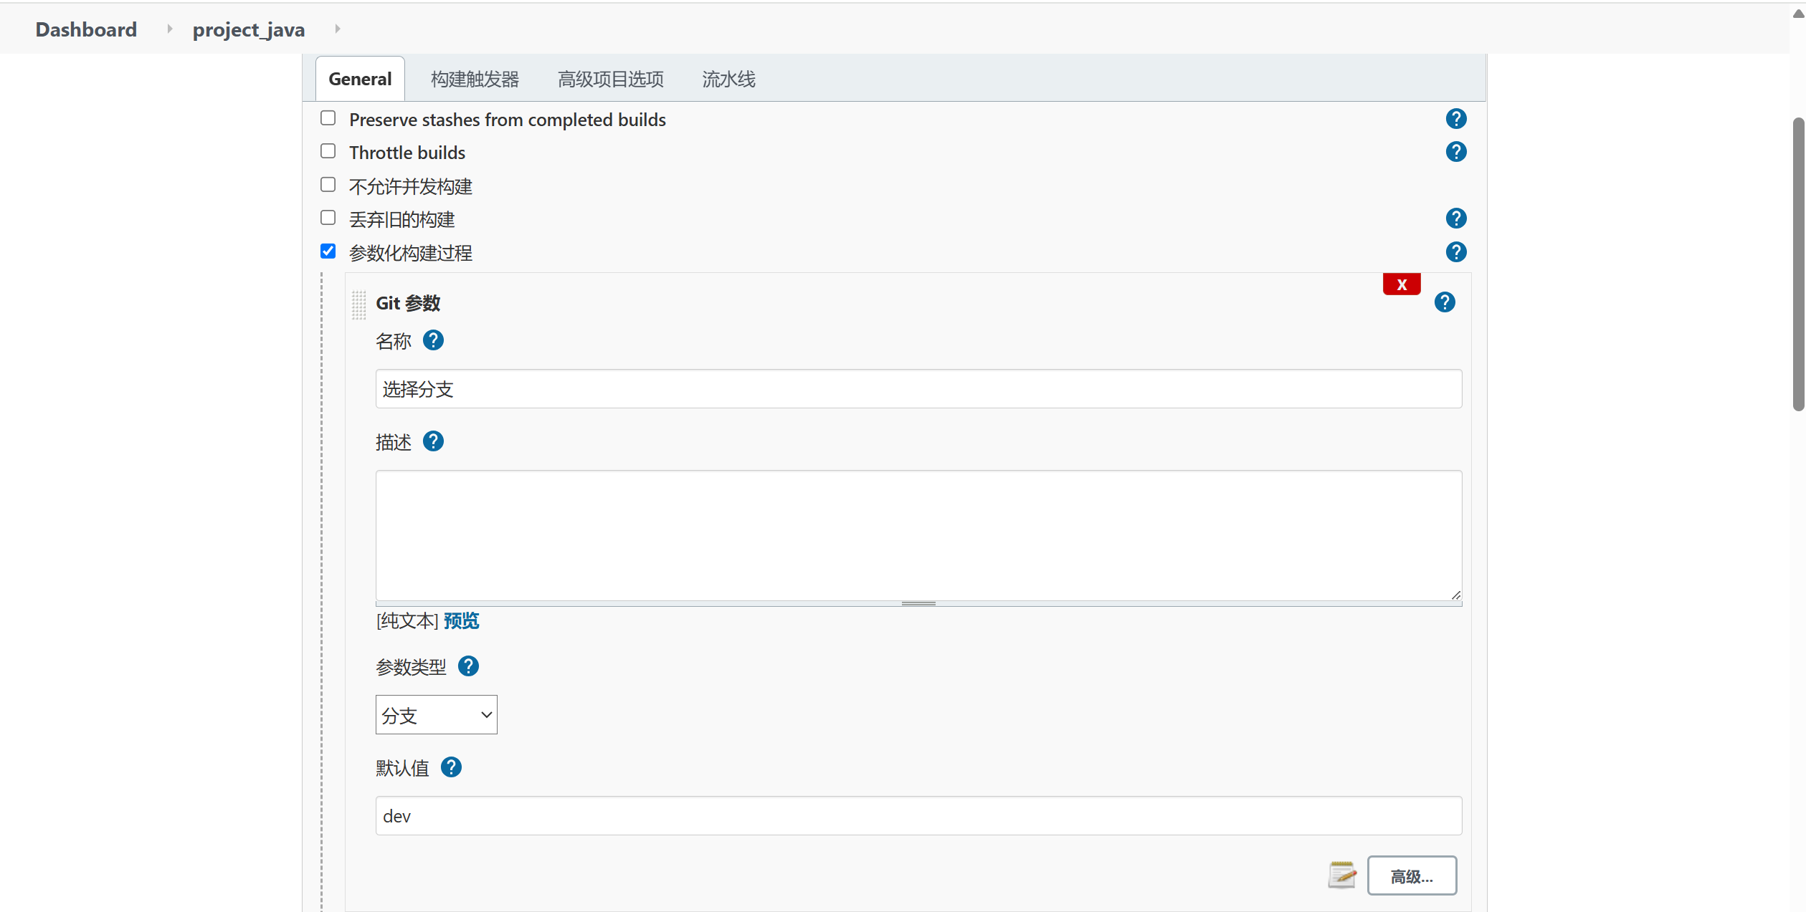Open help icon next to 默认值 label
1806x912 pixels.
tap(451, 767)
